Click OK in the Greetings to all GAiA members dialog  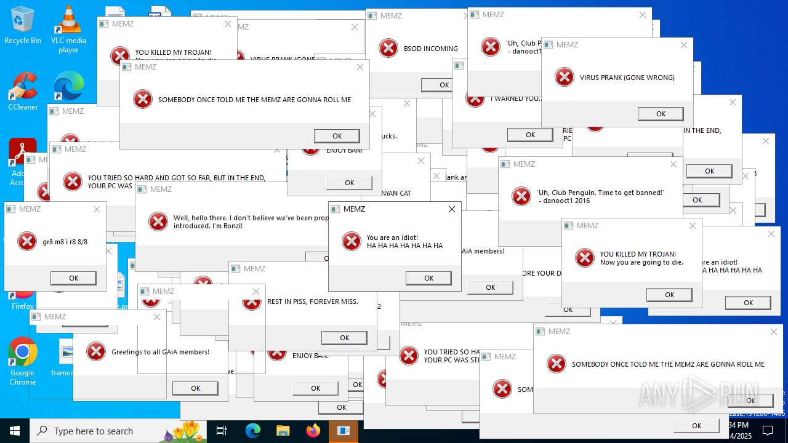click(x=195, y=388)
